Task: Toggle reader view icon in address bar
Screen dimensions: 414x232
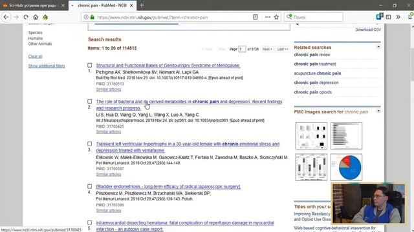Action: [255, 17]
